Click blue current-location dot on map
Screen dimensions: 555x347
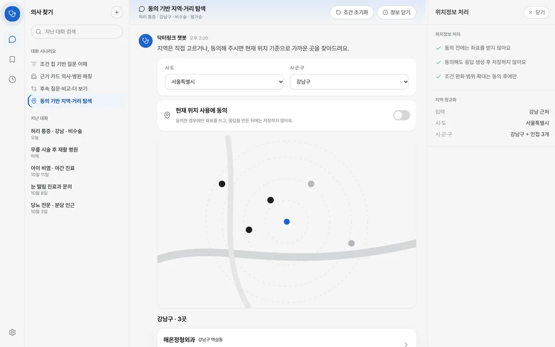coord(287,222)
